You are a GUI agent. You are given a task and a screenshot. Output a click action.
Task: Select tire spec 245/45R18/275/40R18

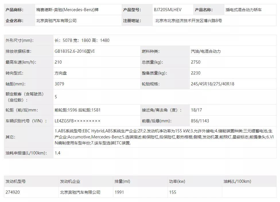(213, 84)
